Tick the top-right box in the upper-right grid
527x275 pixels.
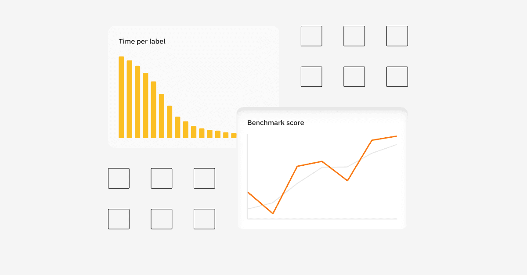[397, 36]
